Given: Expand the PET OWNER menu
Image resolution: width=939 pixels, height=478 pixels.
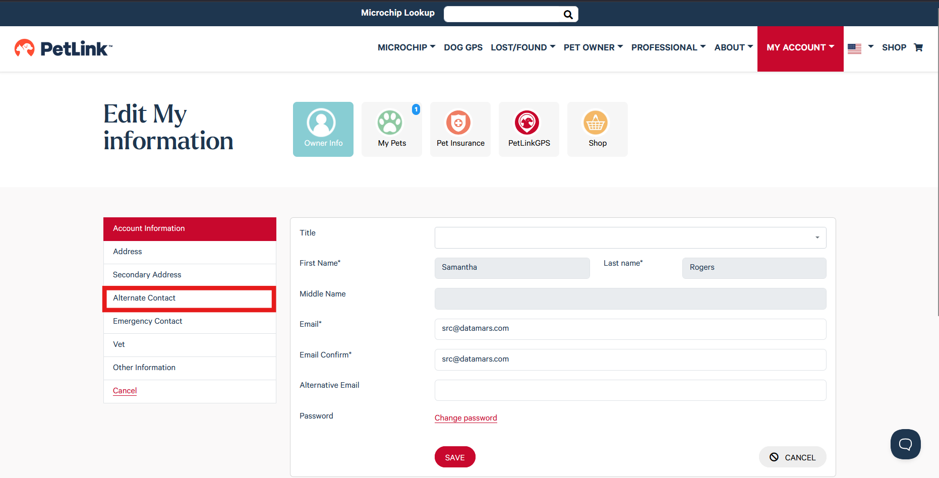Looking at the screenshot, I should 594,47.
